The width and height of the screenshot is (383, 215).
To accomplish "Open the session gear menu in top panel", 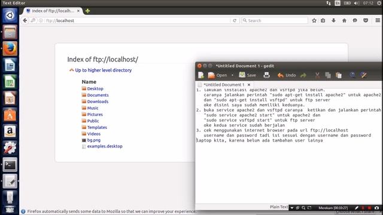I will click(379, 3).
